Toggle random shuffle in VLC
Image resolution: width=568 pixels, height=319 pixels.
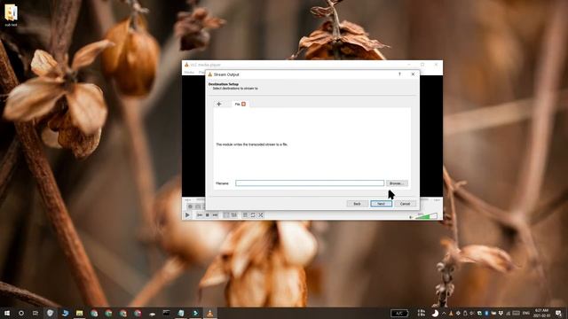tap(260, 215)
